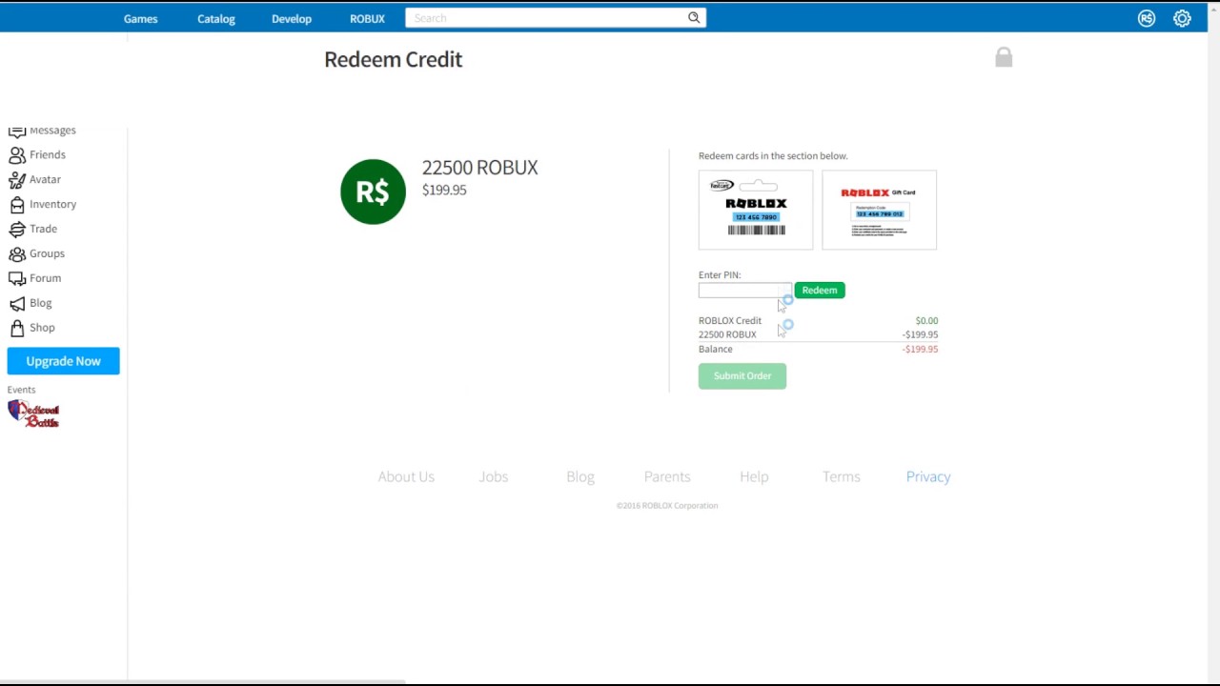
Task: Click the Messages sidebar icon
Action: pos(17,131)
